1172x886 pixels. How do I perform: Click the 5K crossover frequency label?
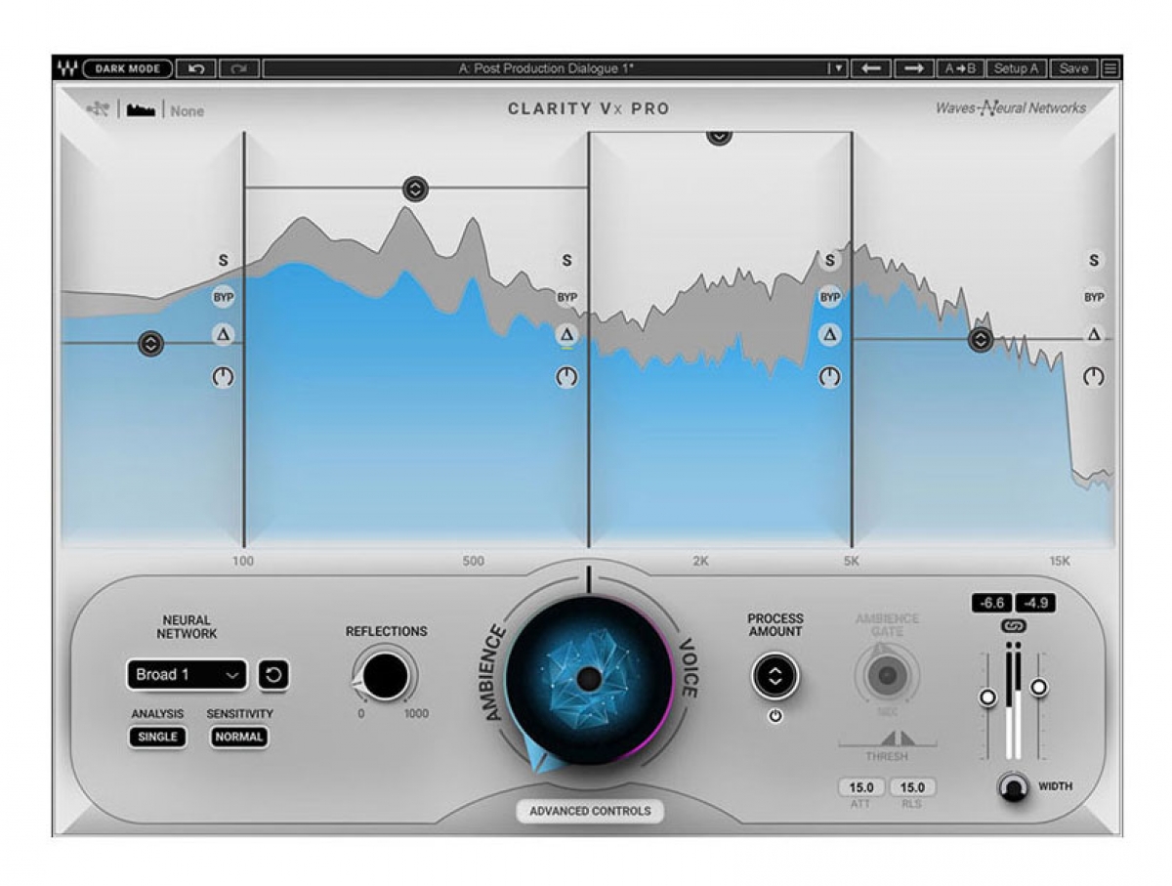coord(852,562)
